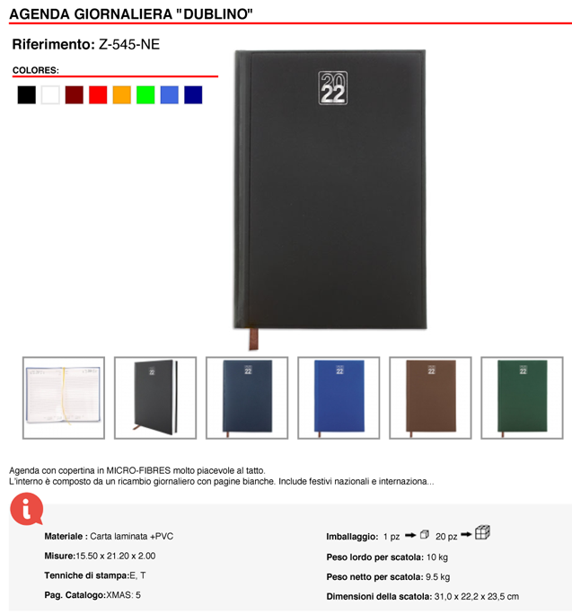View the brown agenda thumbnail
Viewport: 572px width, 615px height.
click(430, 397)
